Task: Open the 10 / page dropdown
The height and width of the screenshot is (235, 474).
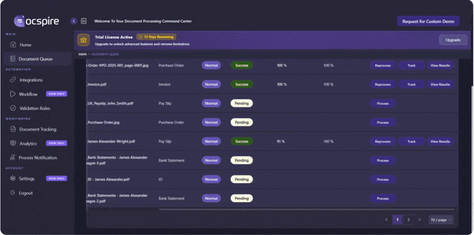Action: [x=440, y=220]
